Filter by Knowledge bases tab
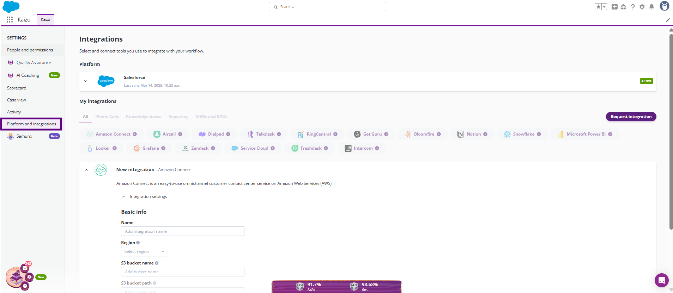Screen dimensions: 673x293 click(144, 117)
